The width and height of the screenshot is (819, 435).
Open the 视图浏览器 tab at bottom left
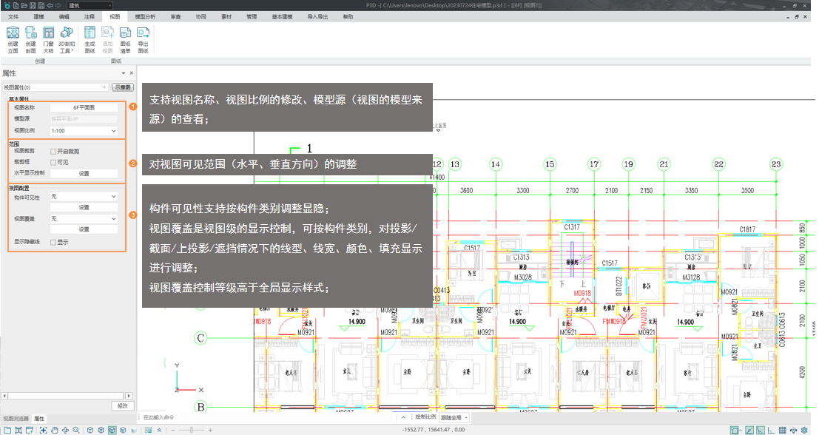click(15, 419)
